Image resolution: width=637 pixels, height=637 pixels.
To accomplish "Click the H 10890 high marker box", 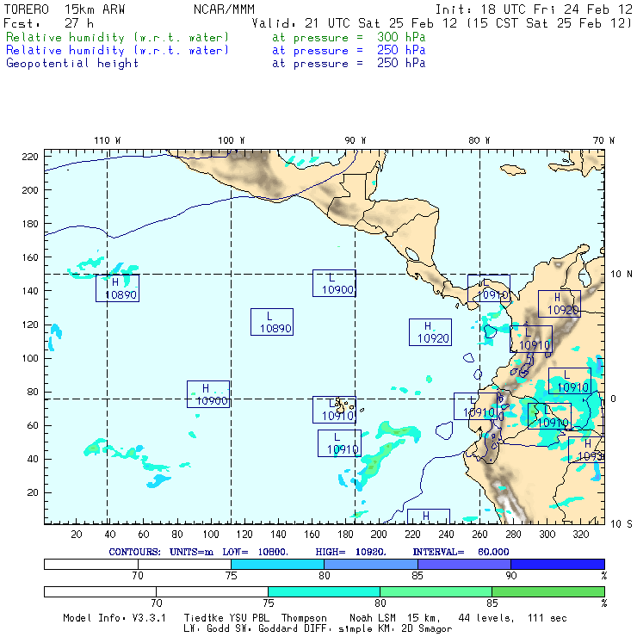I will tap(117, 288).
